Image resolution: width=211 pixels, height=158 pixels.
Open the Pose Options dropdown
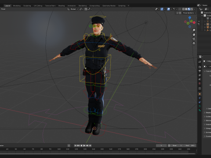[189, 13]
